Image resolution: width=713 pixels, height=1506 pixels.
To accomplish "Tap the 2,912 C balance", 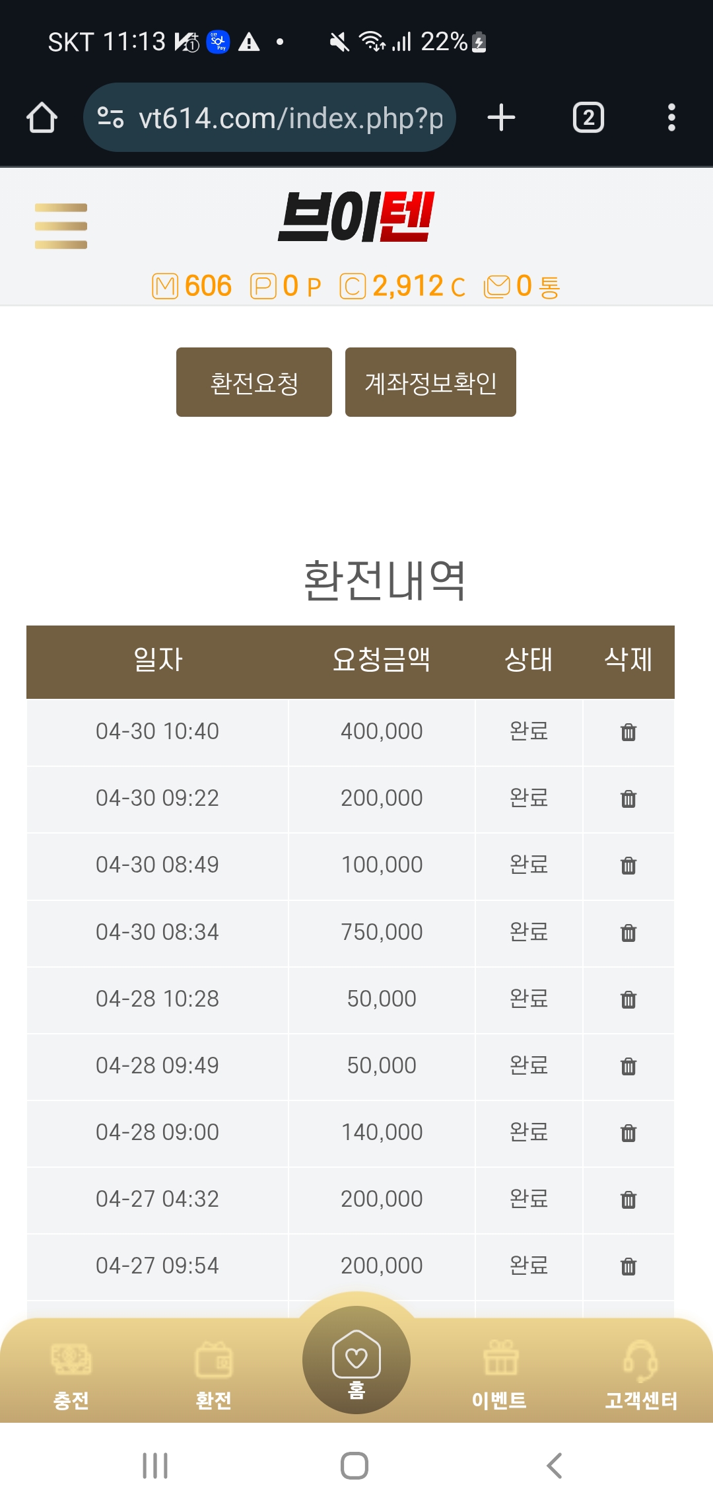I will [403, 287].
